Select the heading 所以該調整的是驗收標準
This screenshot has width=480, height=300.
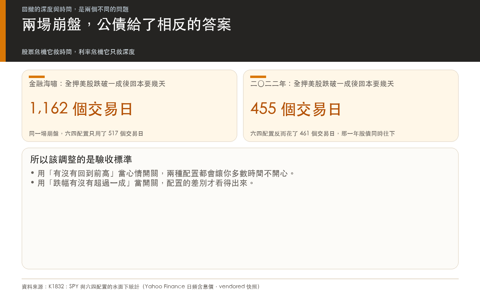(x=81, y=159)
